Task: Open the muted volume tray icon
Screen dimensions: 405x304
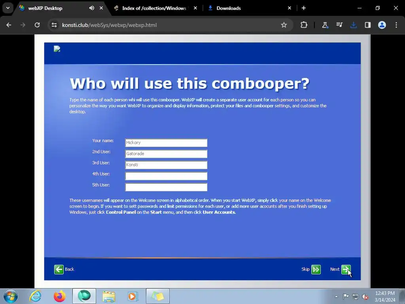Action: [x=365, y=296]
